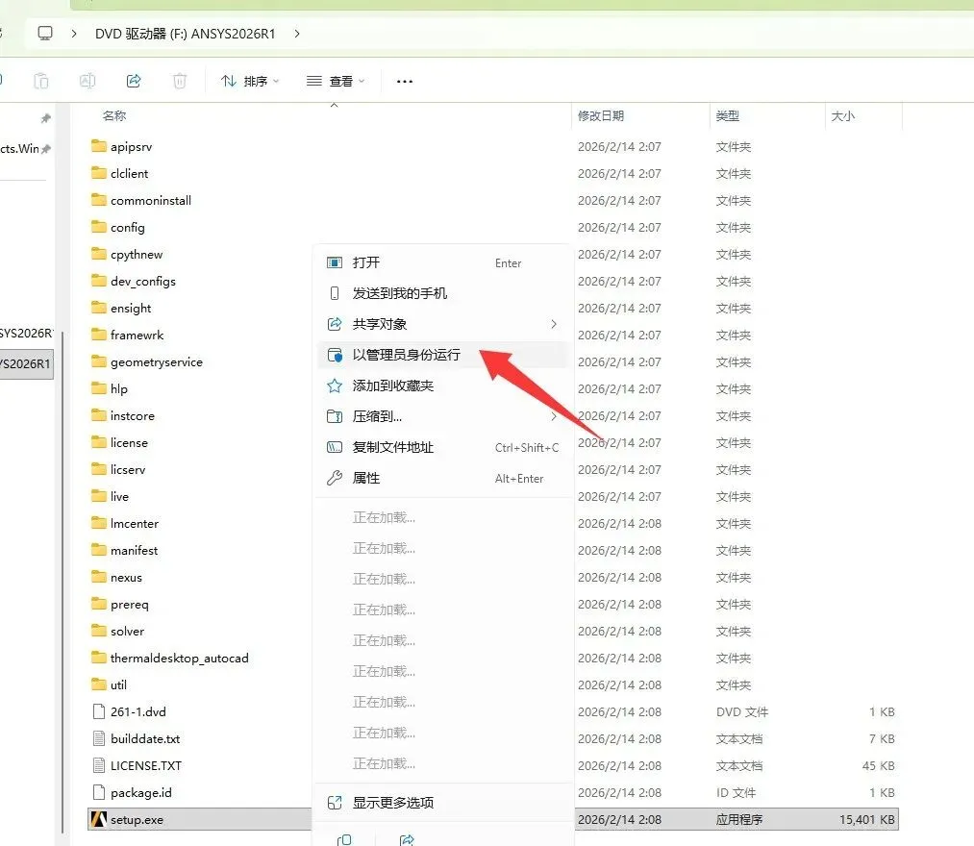This screenshot has height=846, width=974.
Task: Select the package.id file
Action: [131, 792]
